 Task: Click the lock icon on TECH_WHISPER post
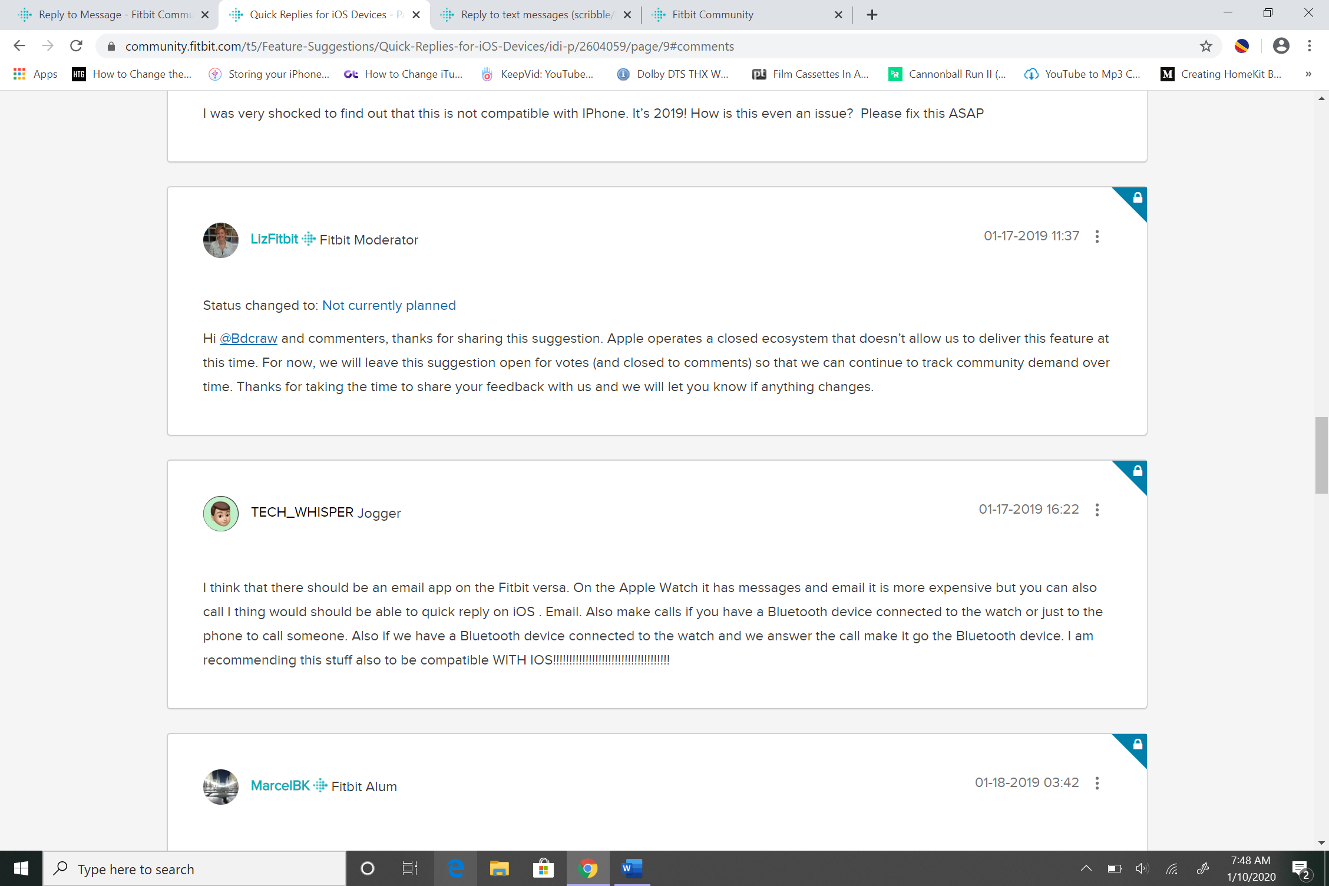pyautogui.click(x=1138, y=471)
